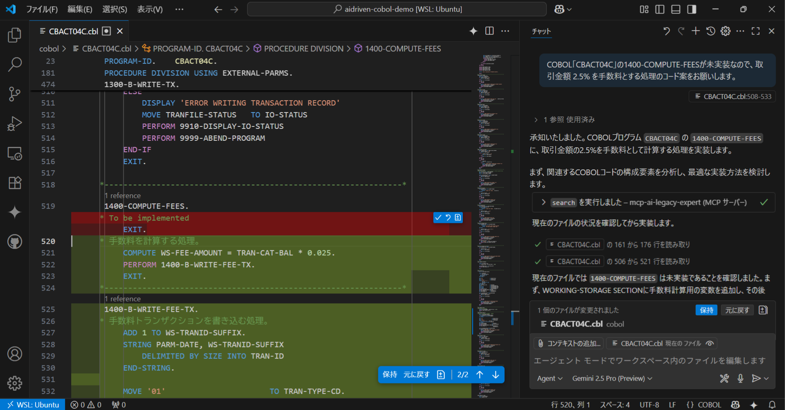The image size is (785, 410).
Task: Open the Extensions view
Action: pos(15,183)
